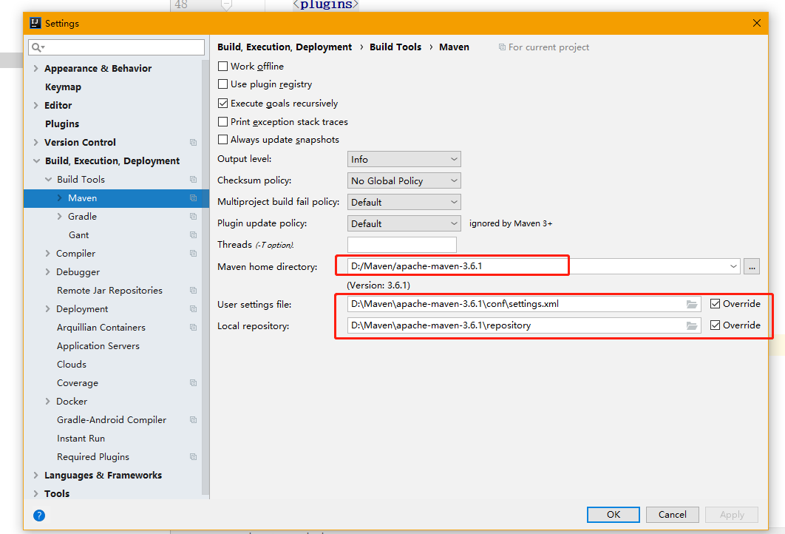Expand the Version Control section
The height and width of the screenshot is (534, 785).
(35, 142)
